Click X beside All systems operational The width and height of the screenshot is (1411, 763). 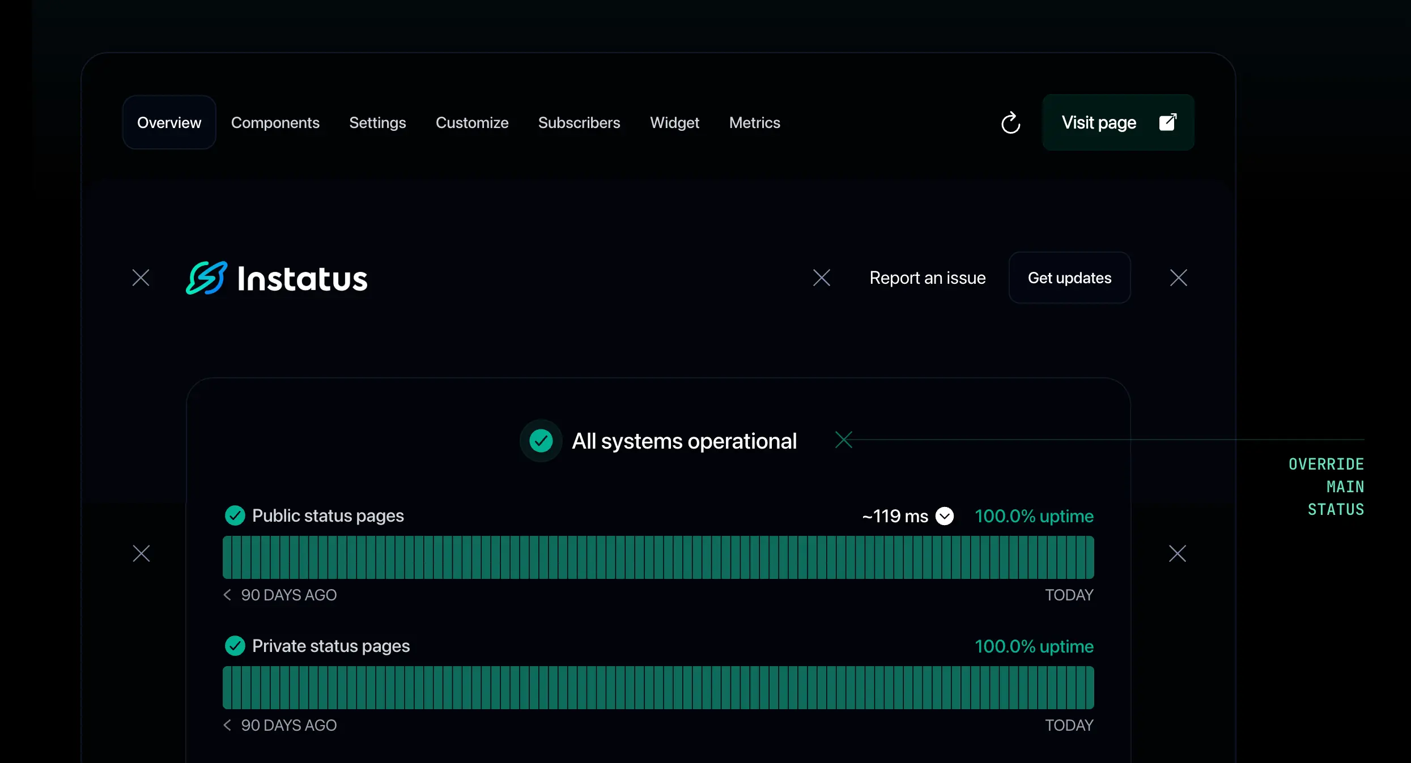tap(843, 440)
